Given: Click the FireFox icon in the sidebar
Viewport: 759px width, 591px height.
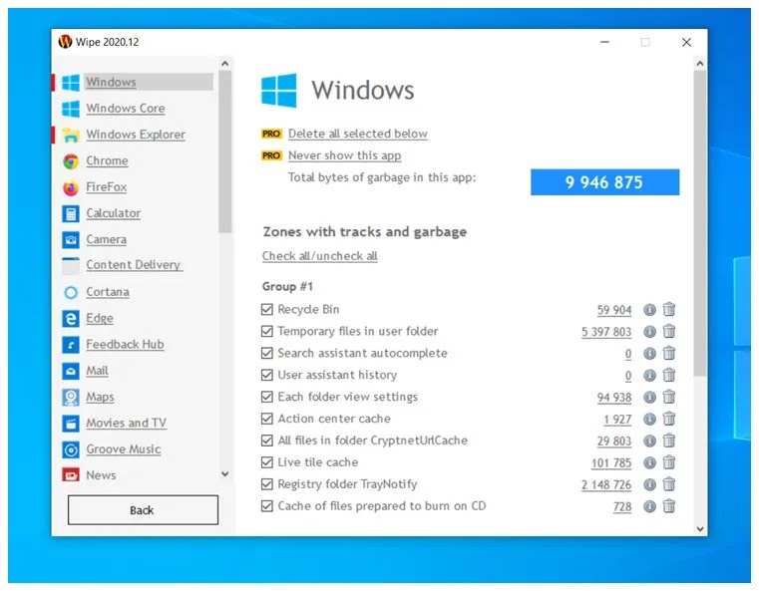Looking at the screenshot, I should [71, 187].
